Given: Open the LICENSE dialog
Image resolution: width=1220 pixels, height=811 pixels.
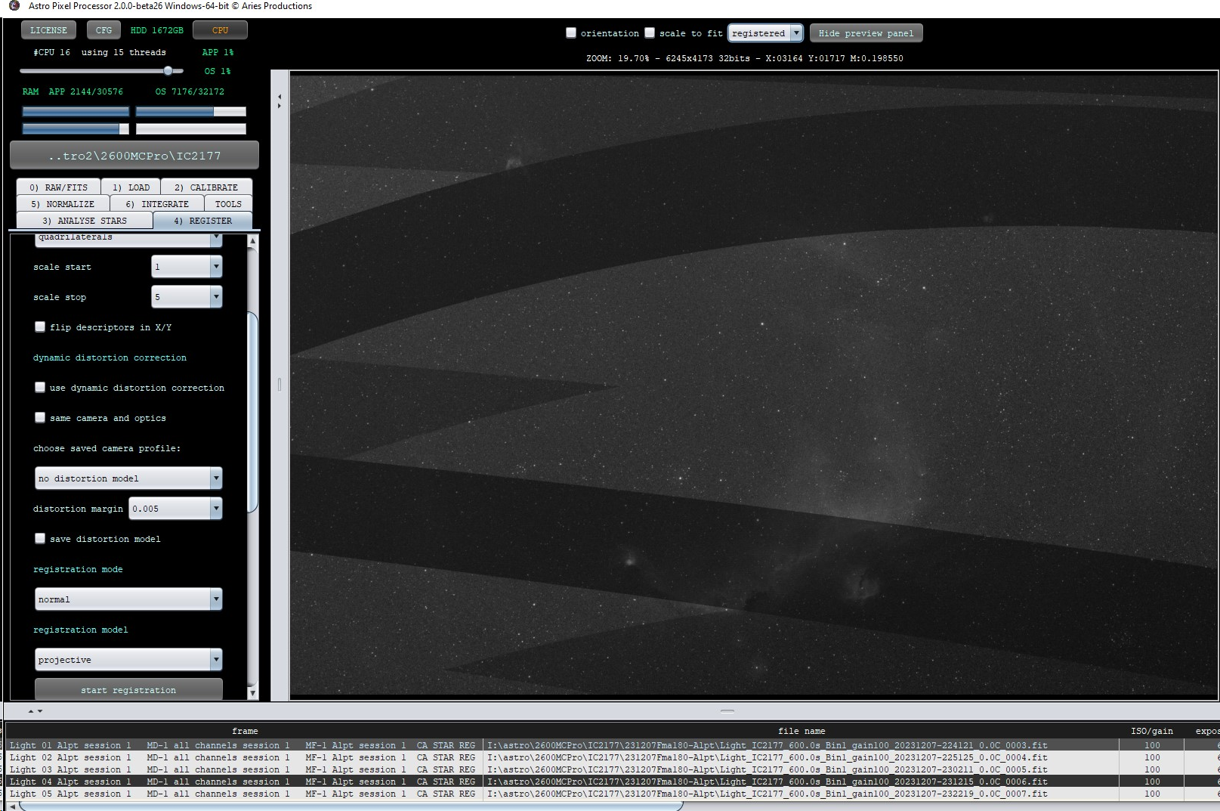Looking at the screenshot, I should point(48,30).
